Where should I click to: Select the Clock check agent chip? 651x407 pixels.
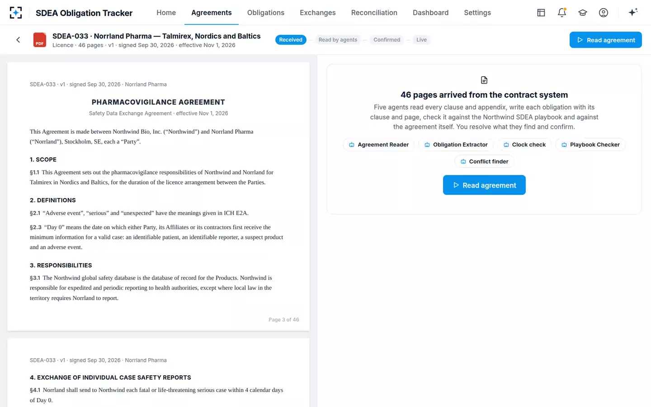(524, 145)
